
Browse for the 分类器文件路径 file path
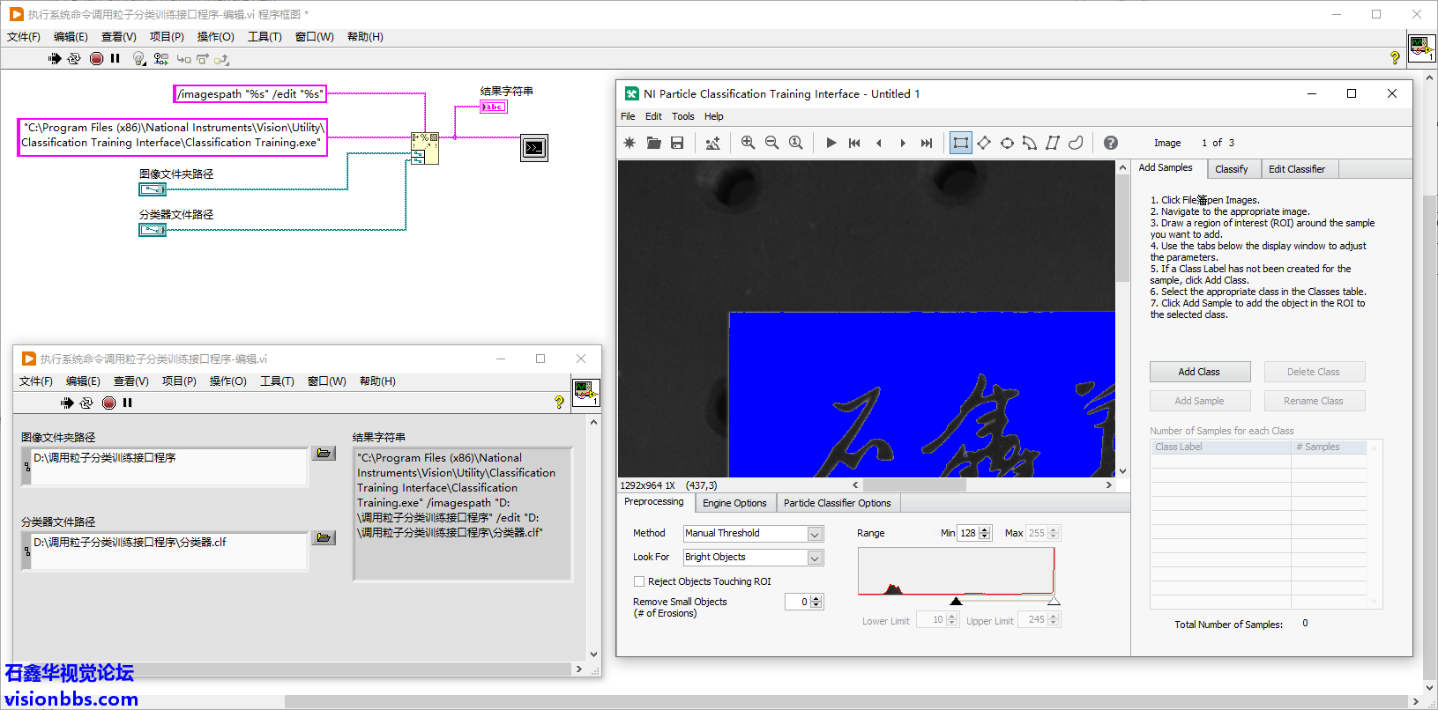pos(324,537)
